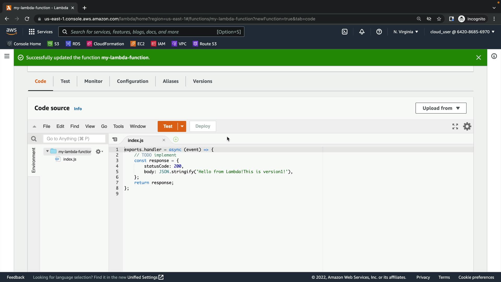Collapse the my-lambda-function folder
This screenshot has width=501, height=282.
coord(47,151)
